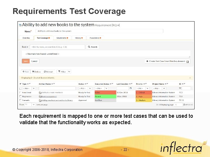Open the Associations tab

[95, 38]
